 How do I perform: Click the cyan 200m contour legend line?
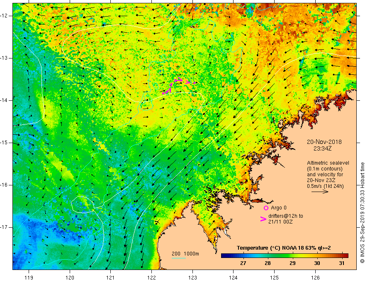point(178,258)
